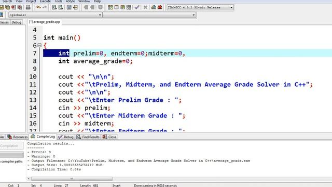Open the Compile Log bottom tab

point(43,137)
